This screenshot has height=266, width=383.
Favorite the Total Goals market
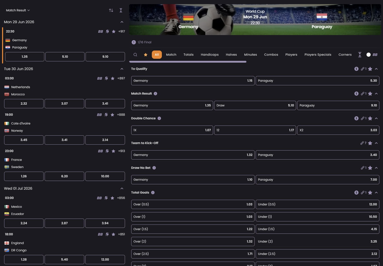pos(370,193)
